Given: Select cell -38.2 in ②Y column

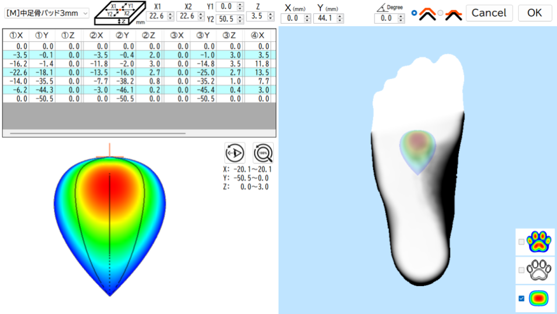Looking at the screenshot, I should point(123,81).
